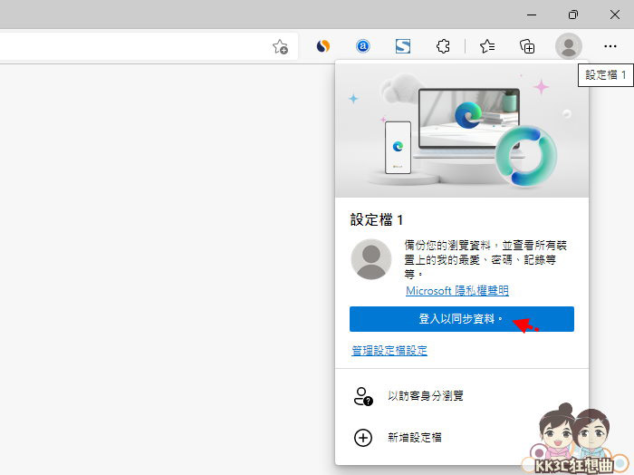The width and height of the screenshot is (634, 475).
Task: Select 以訪客身分瀏覽 to browse as guest
Action: 426,396
